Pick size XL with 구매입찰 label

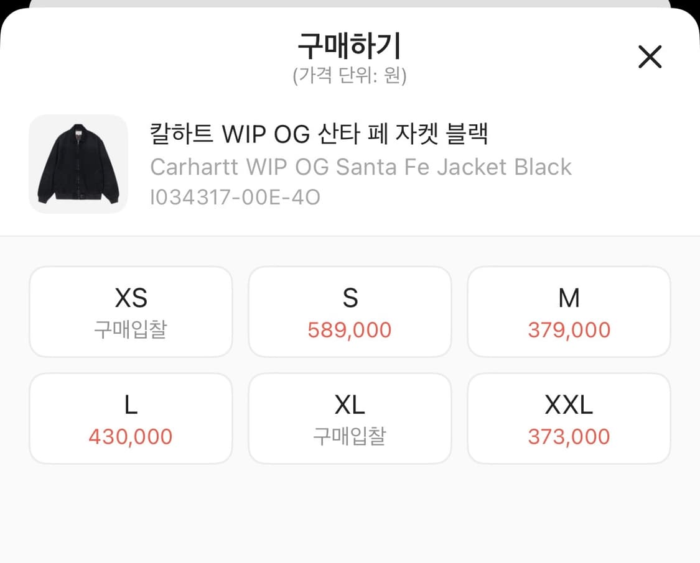[x=350, y=418]
